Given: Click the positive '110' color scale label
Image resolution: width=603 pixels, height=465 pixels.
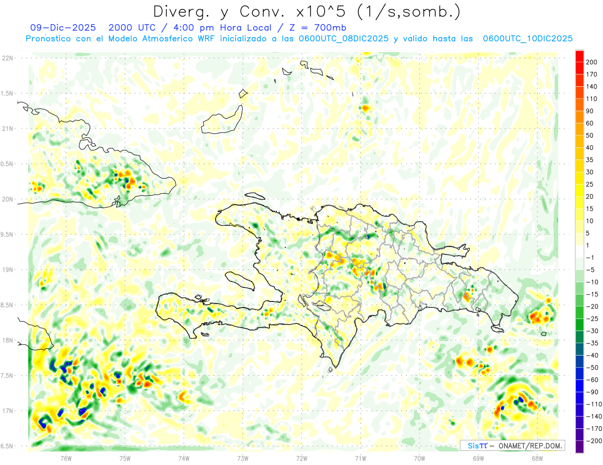Looking at the screenshot, I should click(592, 99).
